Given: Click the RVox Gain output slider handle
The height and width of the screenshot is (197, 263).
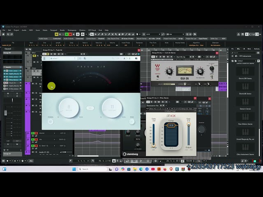Looking at the screenshot, I should [x=189, y=124].
